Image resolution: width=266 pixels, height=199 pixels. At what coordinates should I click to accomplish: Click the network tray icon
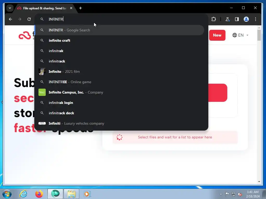point(234,194)
